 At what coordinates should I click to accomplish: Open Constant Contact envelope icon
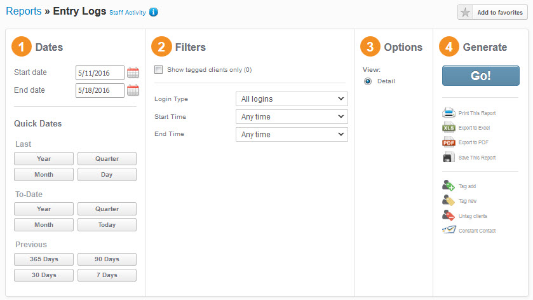[449, 230]
